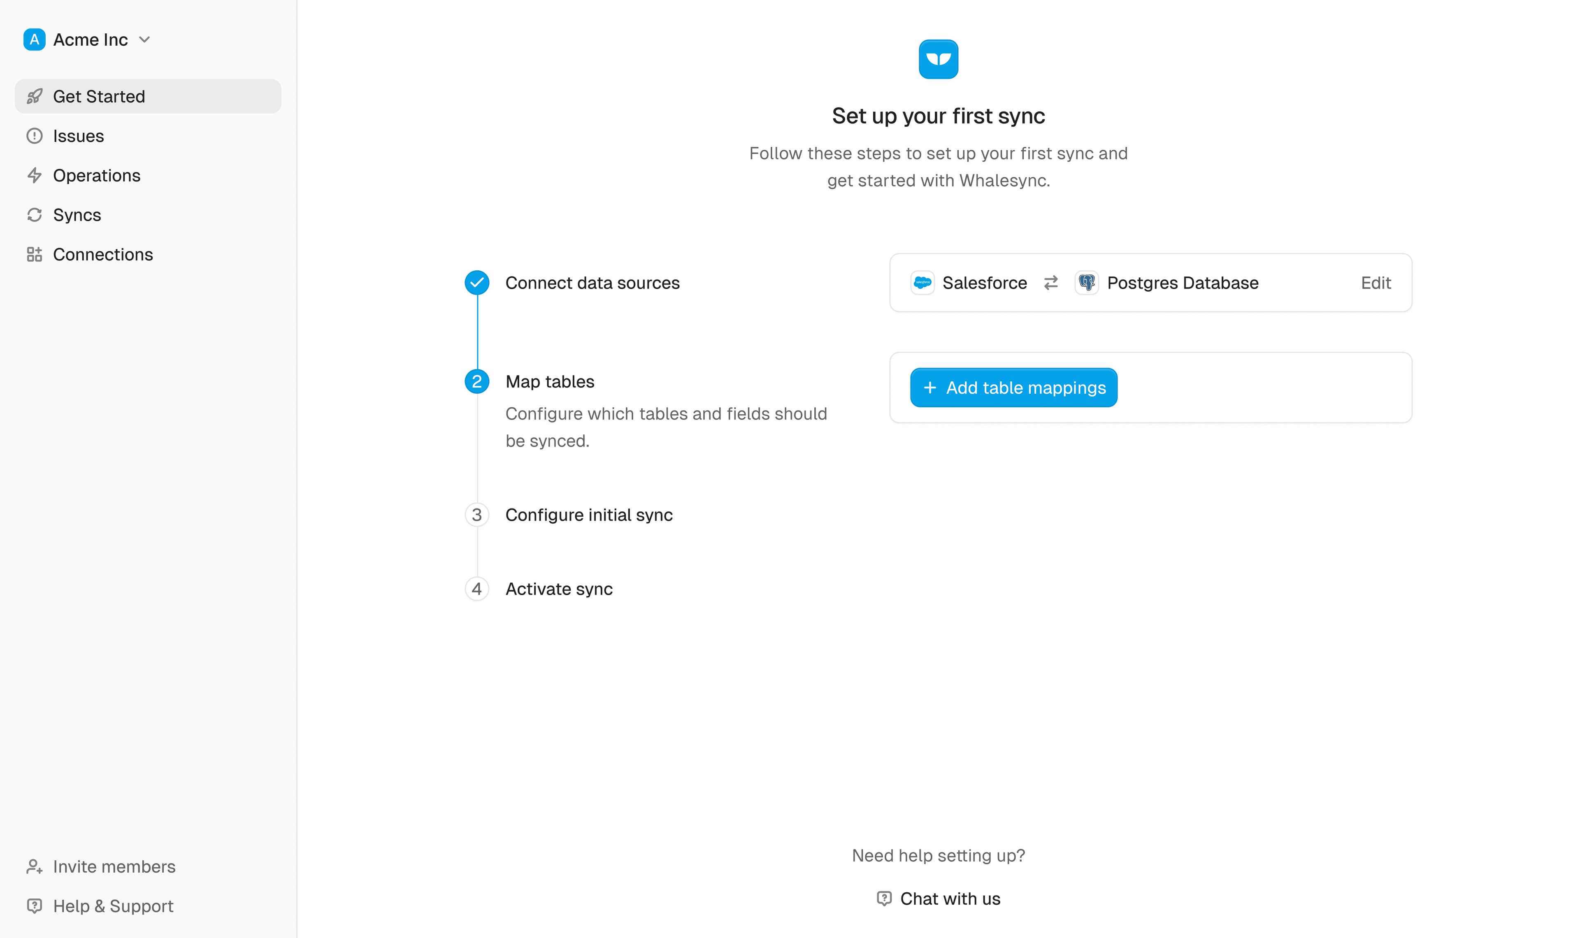1580x938 pixels.
Task: Click step 3 Configure initial sync
Action: point(589,515)
